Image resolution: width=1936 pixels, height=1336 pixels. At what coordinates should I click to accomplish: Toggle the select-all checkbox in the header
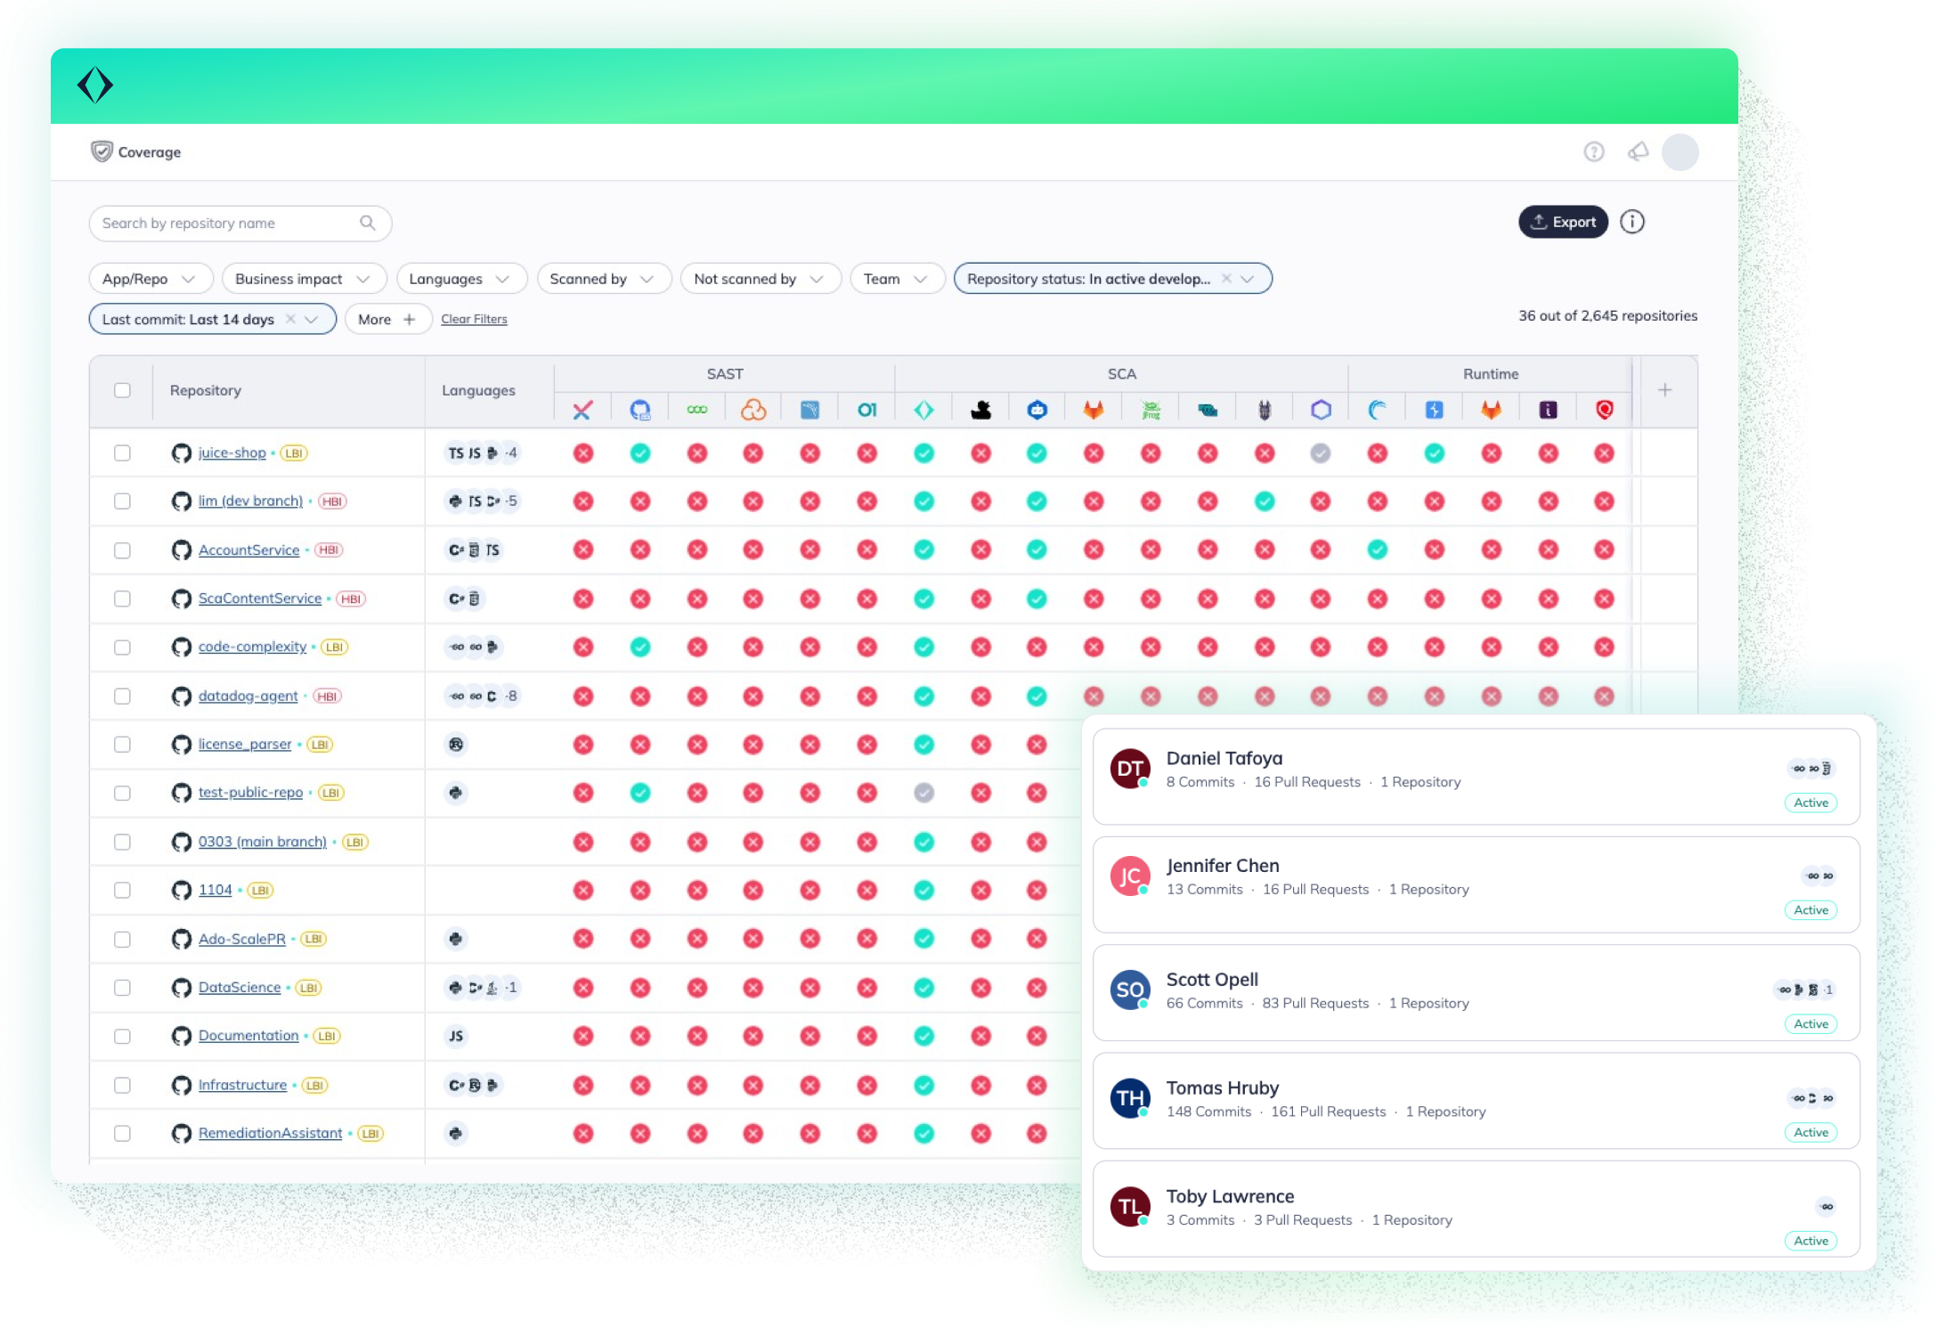(x=123, y=390)
